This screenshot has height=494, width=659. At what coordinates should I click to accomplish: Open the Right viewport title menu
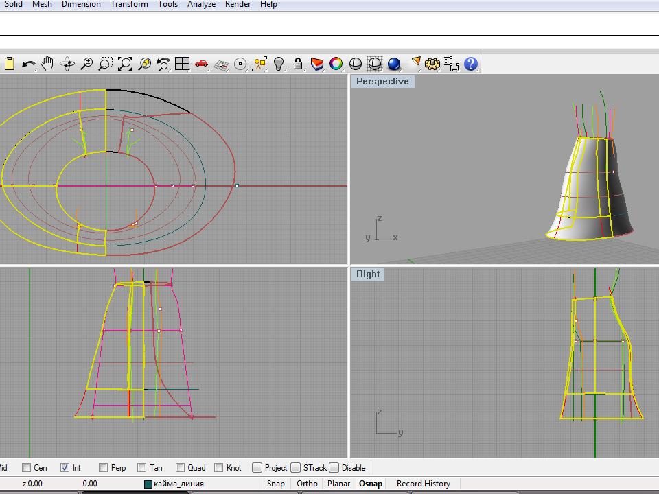[368, 274]
